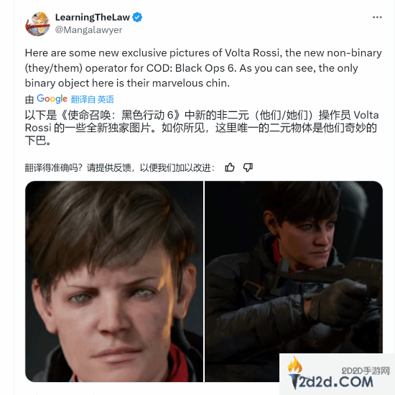Open the @Mangalawyer handle link
Viewport: 395px width, 395px height.
coord(88,30)
